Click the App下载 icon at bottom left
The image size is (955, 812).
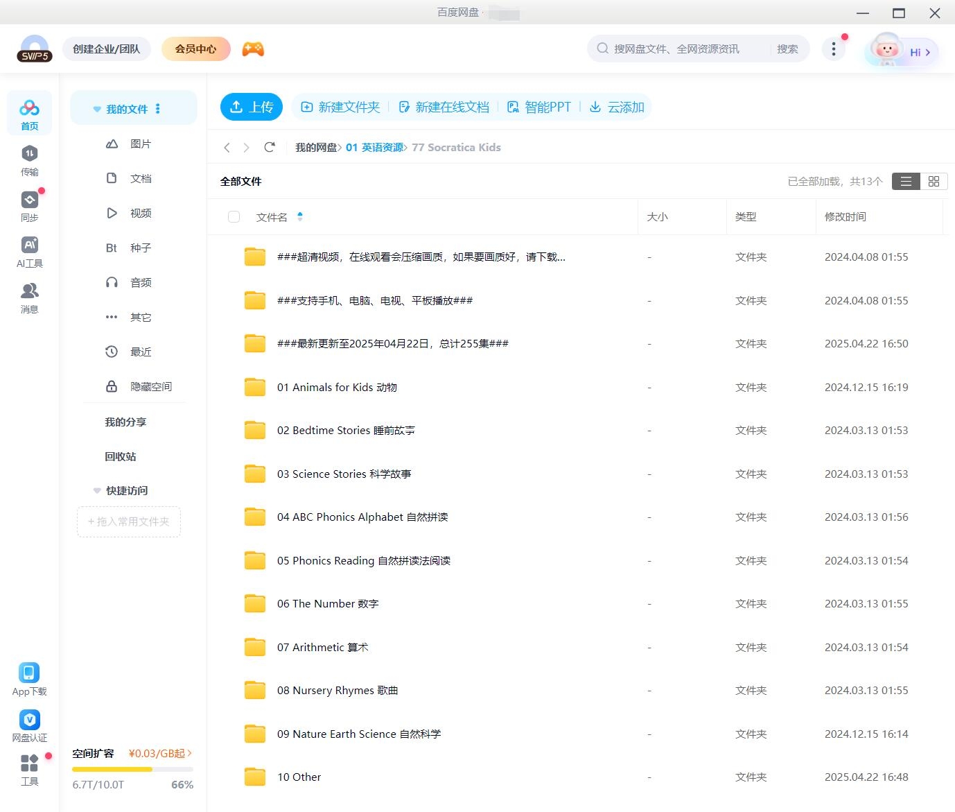click(29, 672)
